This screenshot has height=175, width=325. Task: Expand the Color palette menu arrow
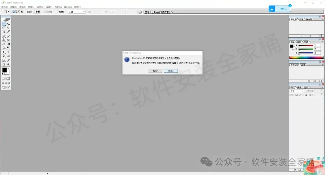point(323,42)
